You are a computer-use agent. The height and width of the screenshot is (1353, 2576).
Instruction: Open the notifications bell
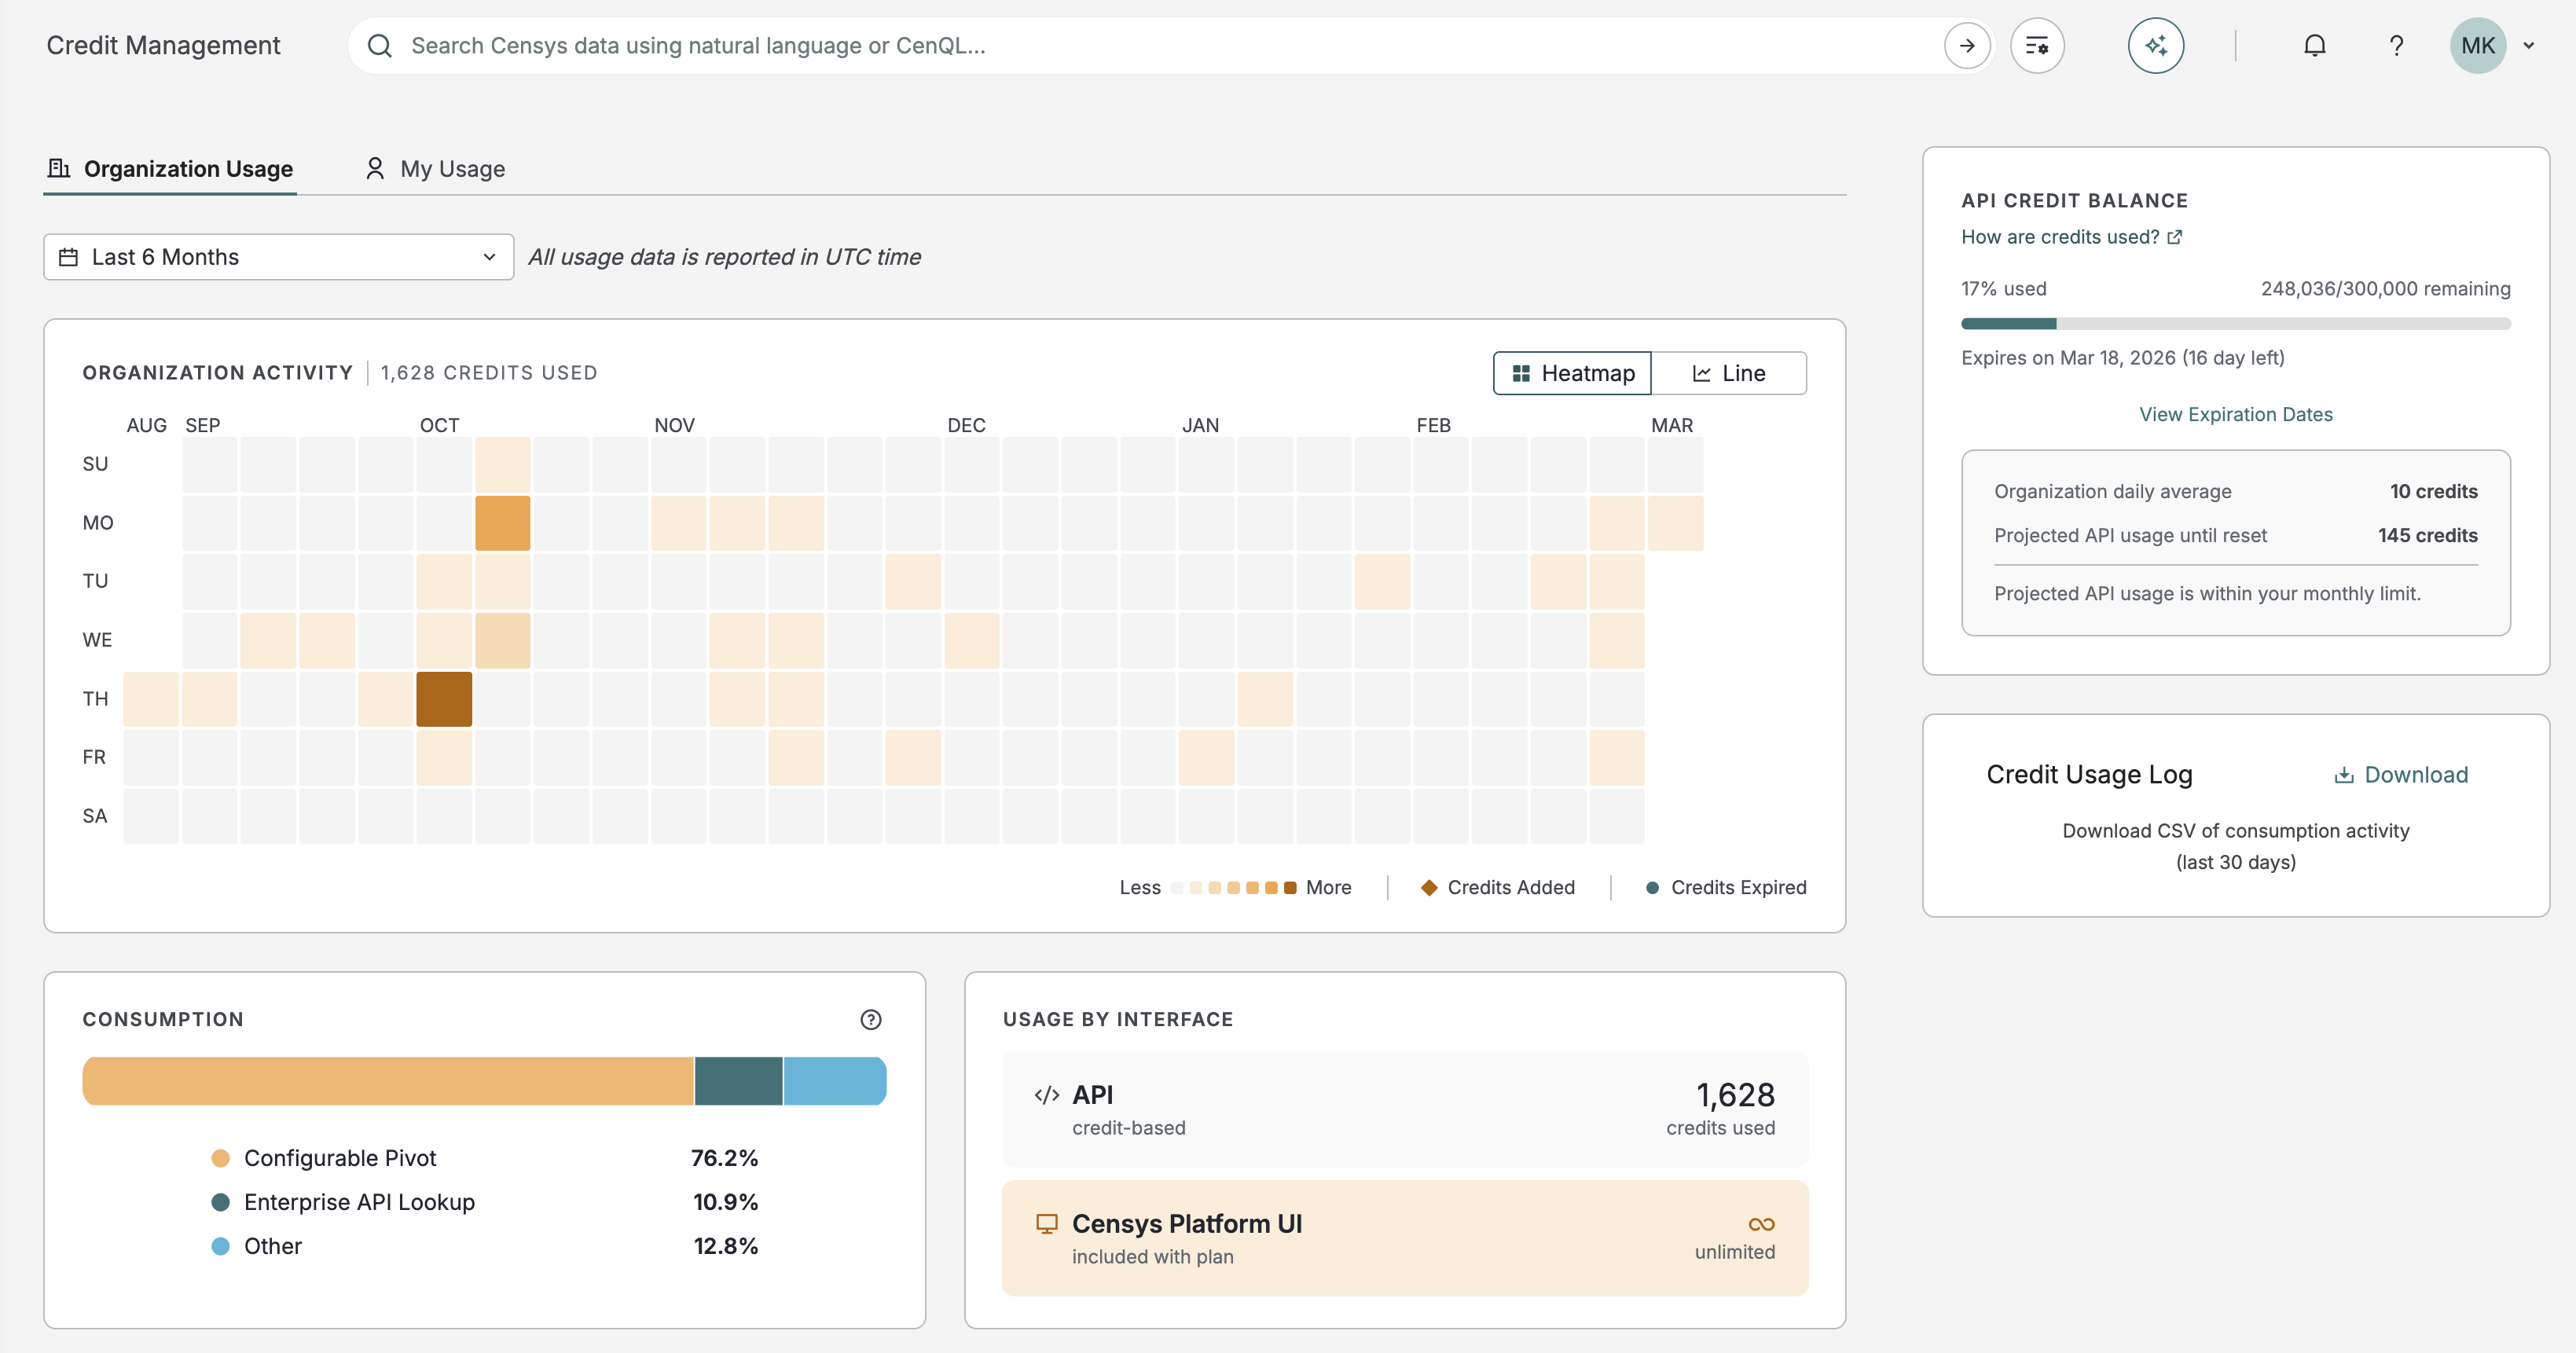[2314, 46]
